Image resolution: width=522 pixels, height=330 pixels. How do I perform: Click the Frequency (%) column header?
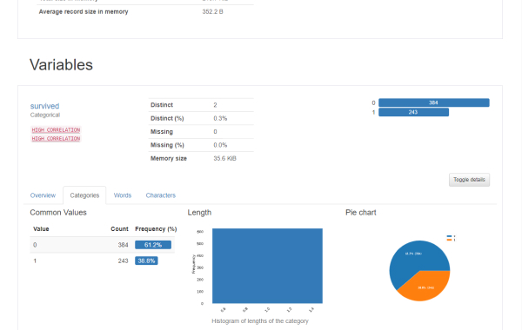click(156, 229)
